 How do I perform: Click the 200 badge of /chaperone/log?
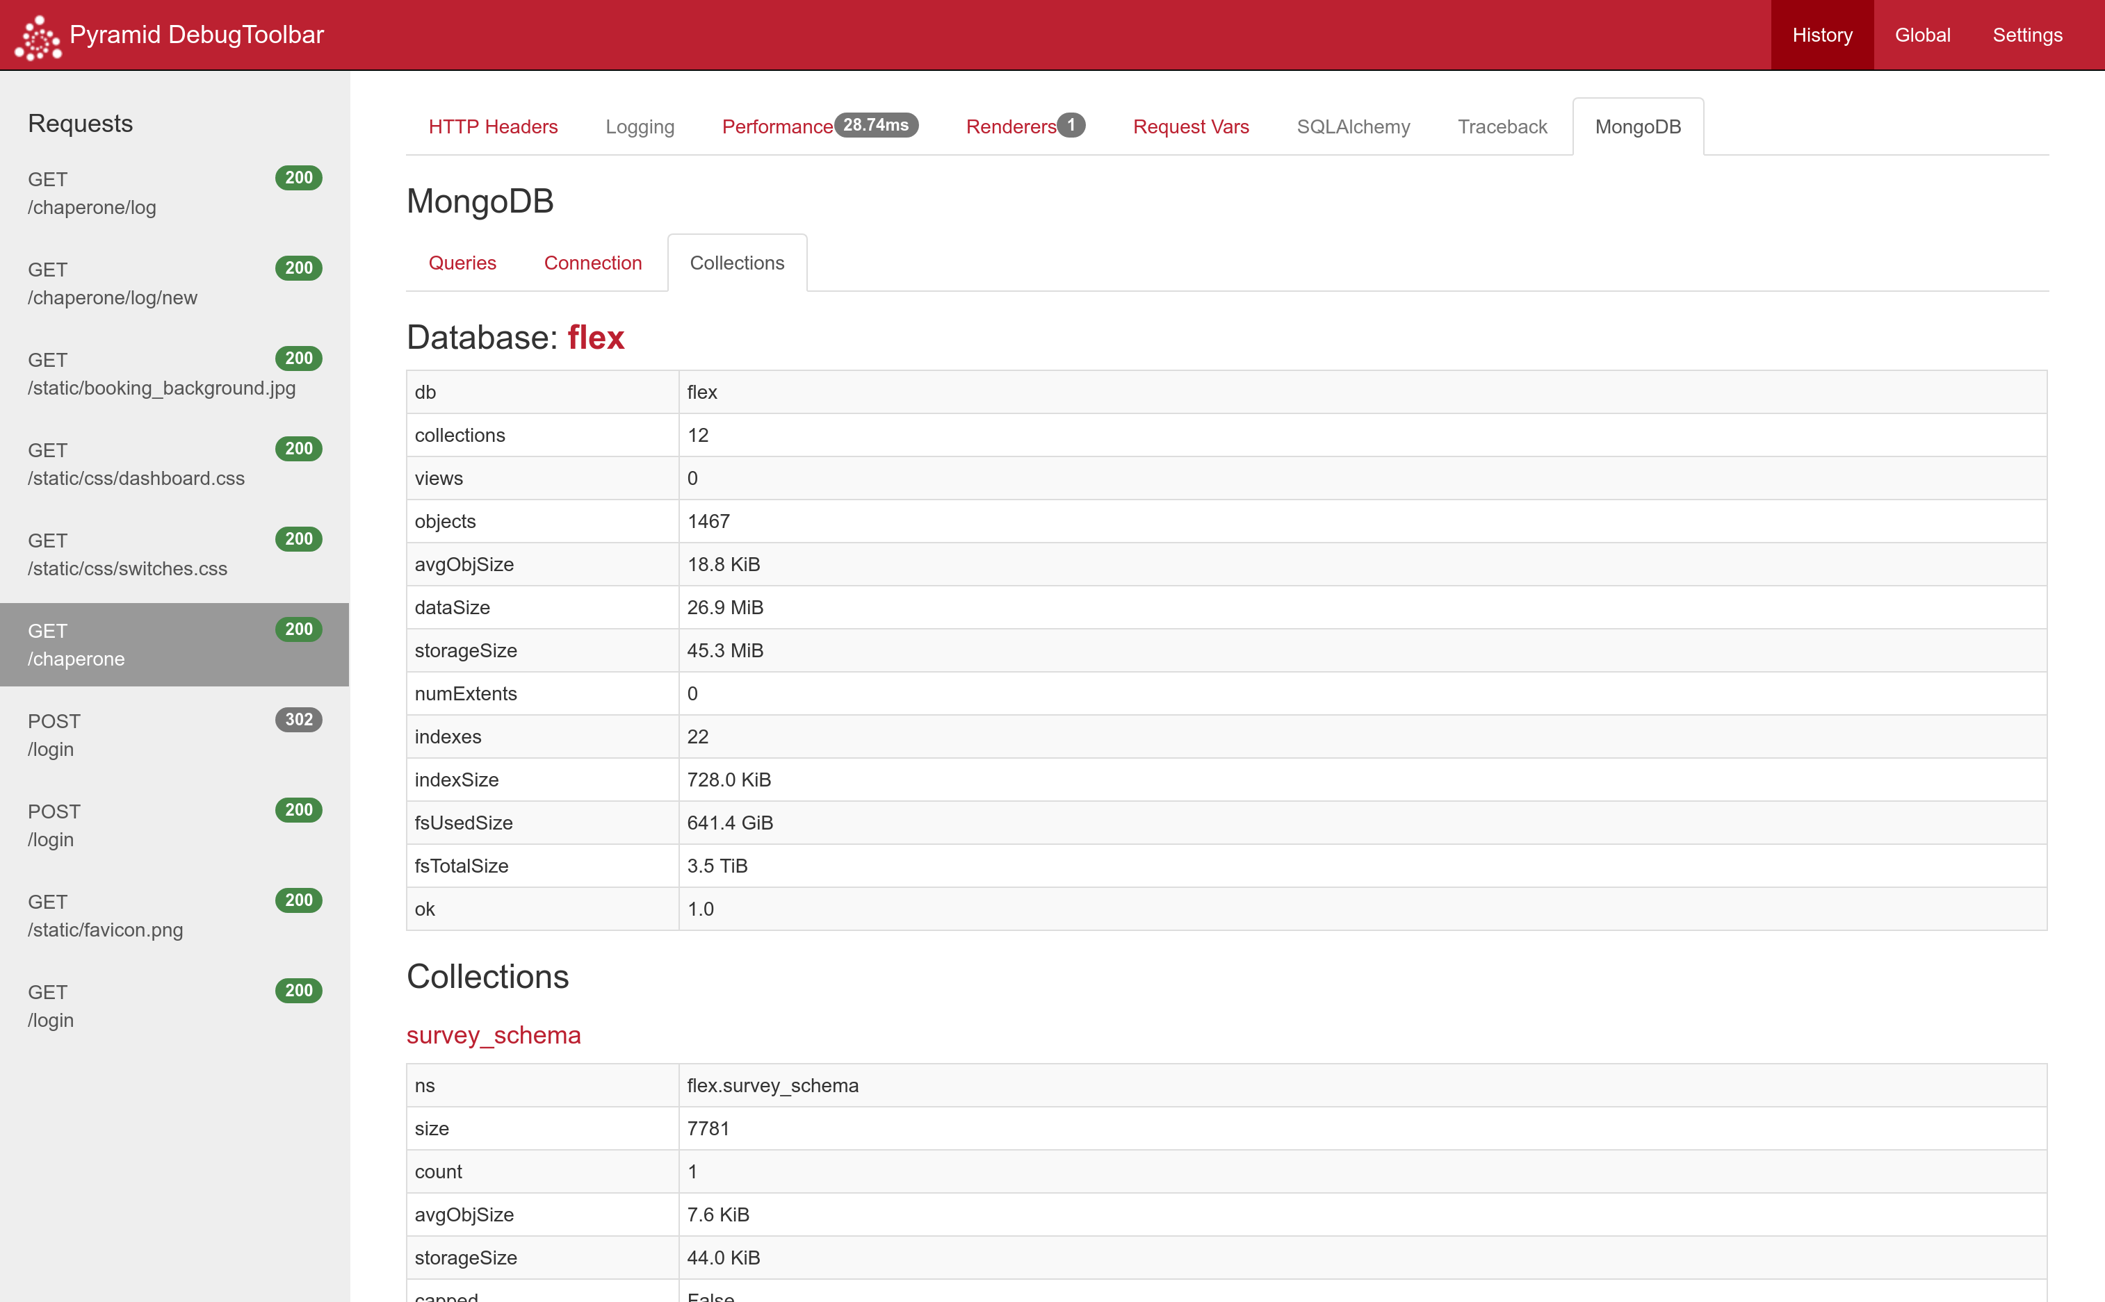pyautogui.click(x=299, y=179)
